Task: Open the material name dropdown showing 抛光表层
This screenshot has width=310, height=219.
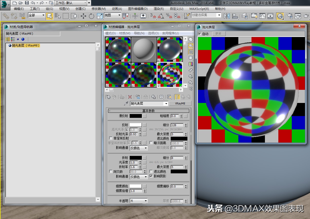Action: [166, 103]
